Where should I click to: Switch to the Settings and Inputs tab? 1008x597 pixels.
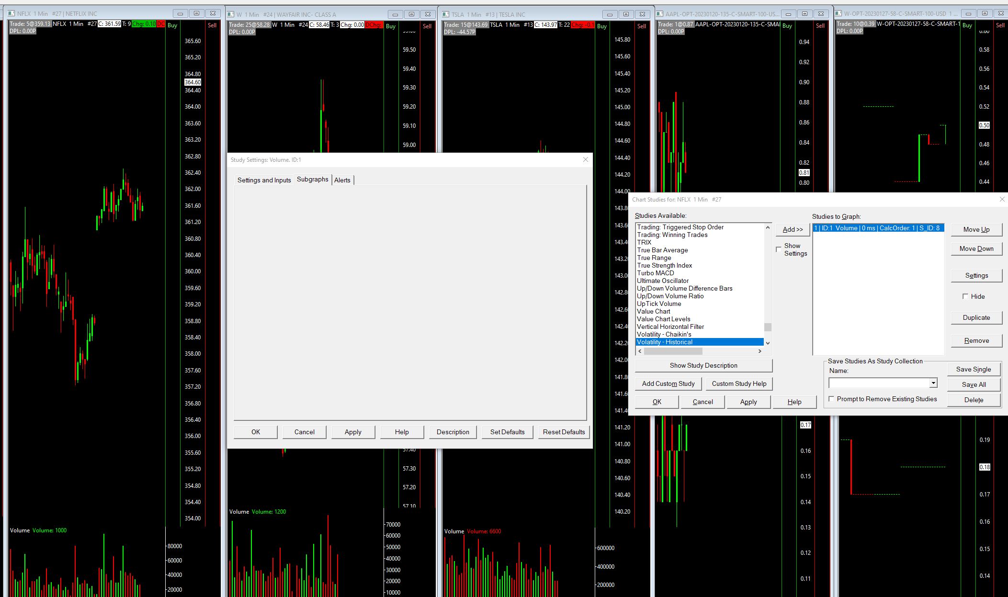pos(264,180)
